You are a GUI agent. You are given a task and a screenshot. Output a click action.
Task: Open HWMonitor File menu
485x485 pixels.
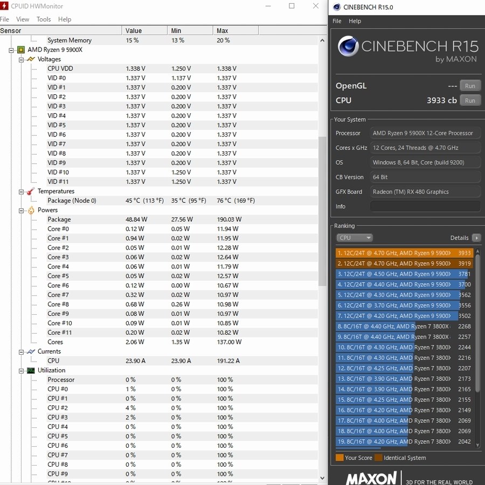(4, 19)
